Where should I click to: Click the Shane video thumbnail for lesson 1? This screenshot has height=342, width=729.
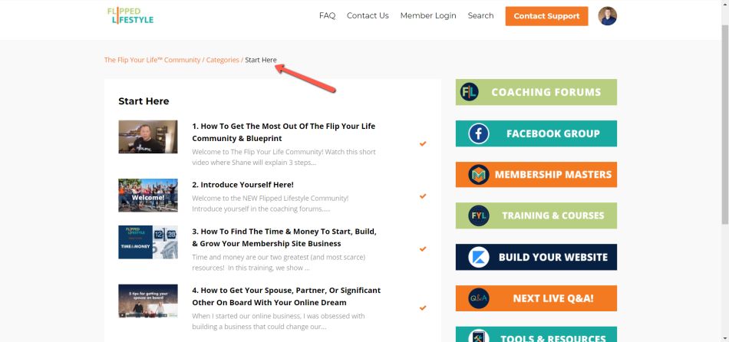pos(148,136)
